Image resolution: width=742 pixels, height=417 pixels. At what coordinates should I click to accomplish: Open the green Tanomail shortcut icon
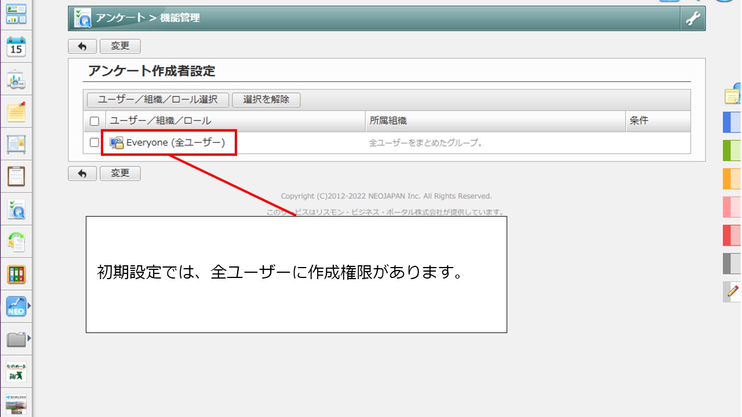click(x=16, y=372)
